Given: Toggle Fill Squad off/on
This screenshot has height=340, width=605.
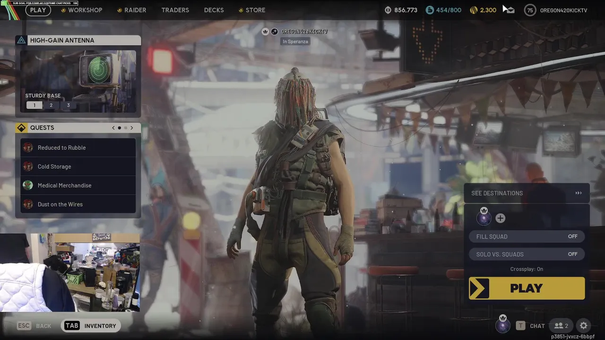Looking at the screenshot, I should pos(527,237).
